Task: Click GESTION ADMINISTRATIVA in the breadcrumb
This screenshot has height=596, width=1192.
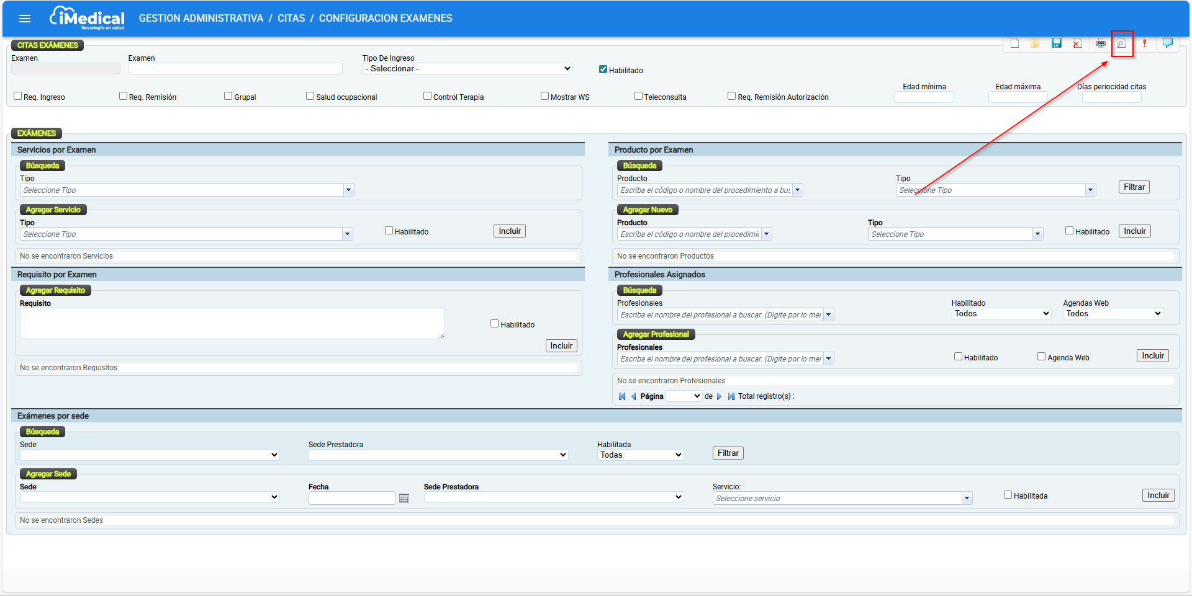Action: [x=201, y=19]
